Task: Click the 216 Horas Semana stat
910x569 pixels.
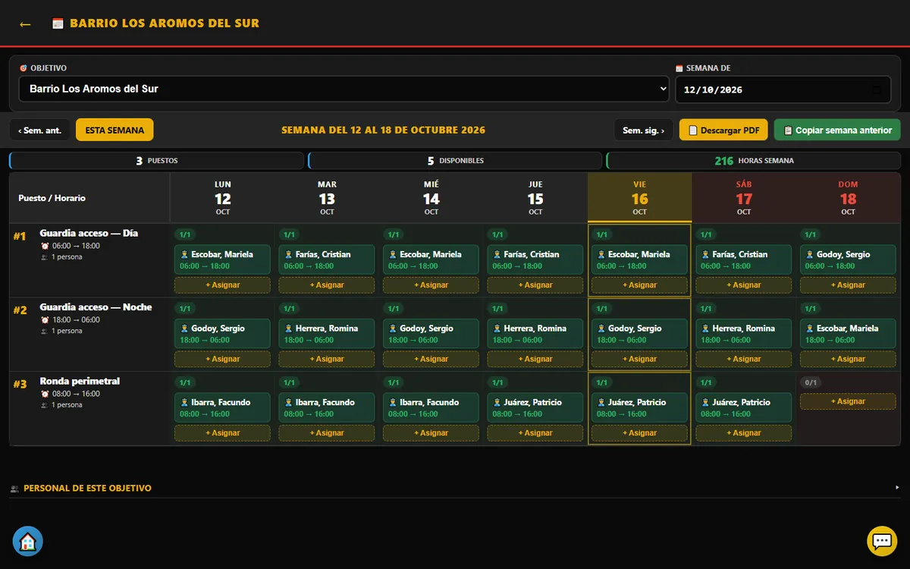Action: [753, 161]
